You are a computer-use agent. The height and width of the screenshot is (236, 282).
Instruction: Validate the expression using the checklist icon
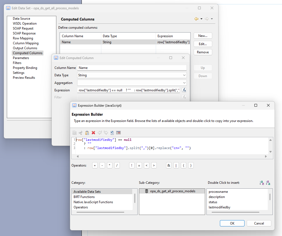[112, 133]
